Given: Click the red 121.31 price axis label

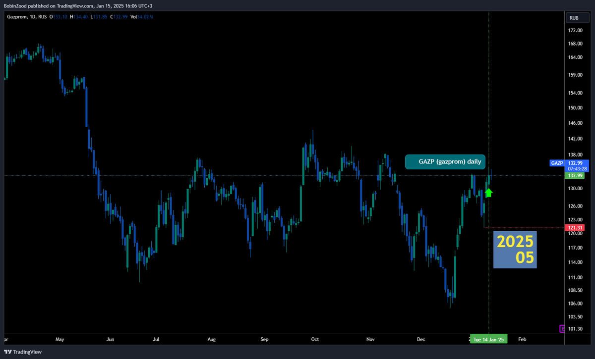Looking at the screenshot, I should (575, 228).
